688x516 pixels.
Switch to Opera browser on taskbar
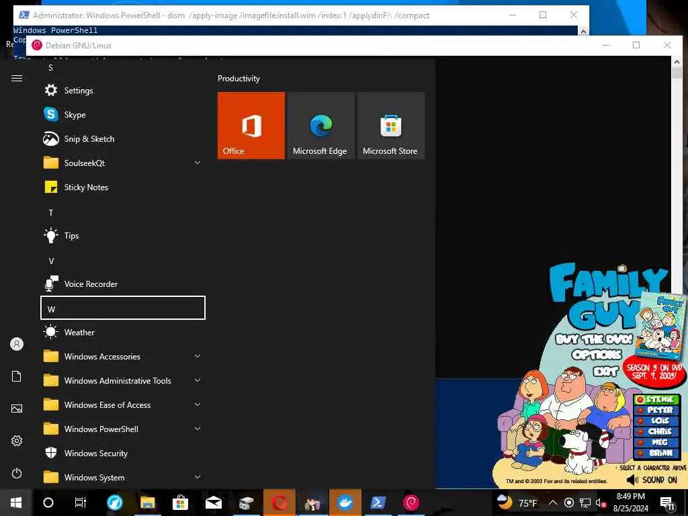point(279,503)
